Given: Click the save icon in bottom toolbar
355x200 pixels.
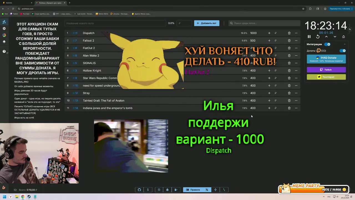Looking at the screenshot, I should click(x=159, y=190).
